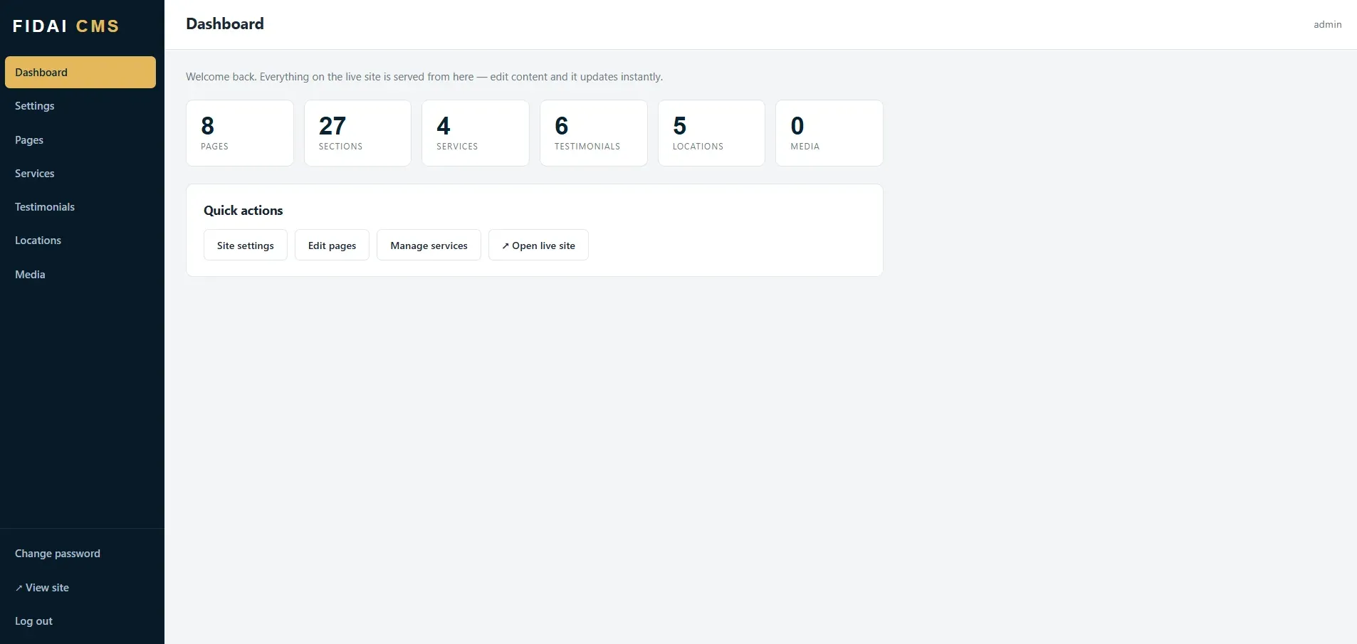The image size is (1357, 644).
Task: Navigate to Locations in sidebar
Action: pos(80,241)
